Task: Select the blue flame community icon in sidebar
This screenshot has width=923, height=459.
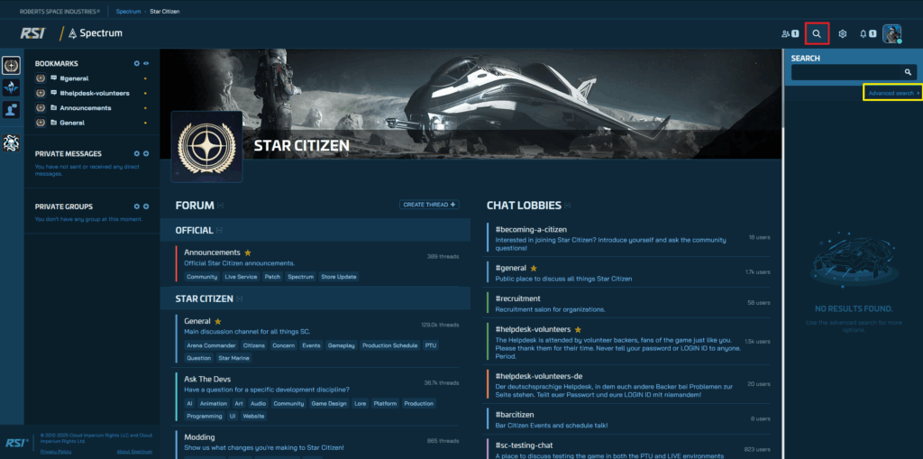Action: tap(11, 87)
